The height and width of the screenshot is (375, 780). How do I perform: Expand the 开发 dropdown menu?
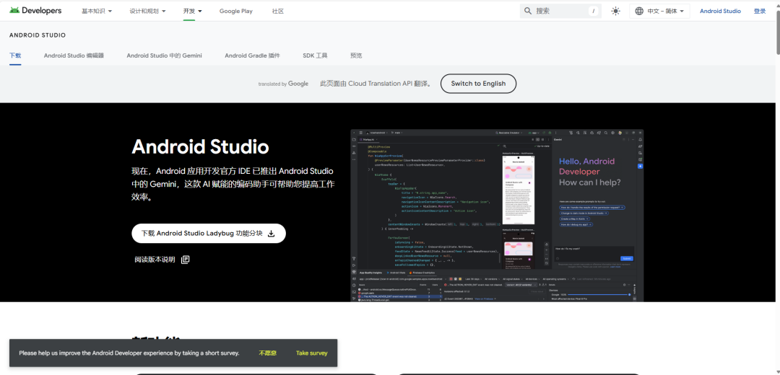coord(192,11)
